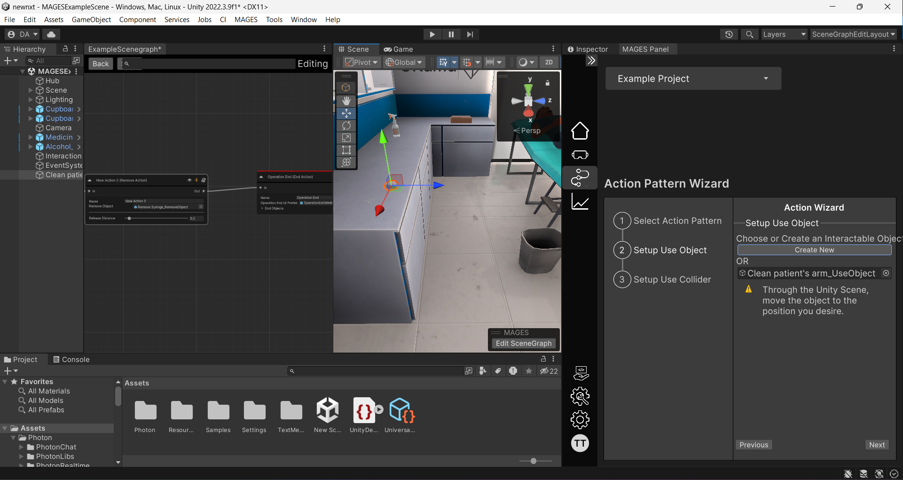903x480 pixels.
Task: Click the object picker next to Clean patient's arm_UseObject
Action: point(886,273)
